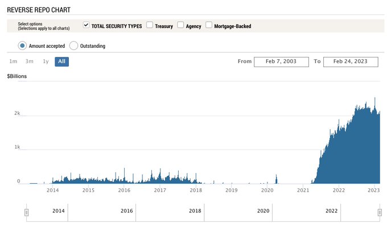Click the To date field
This screenshot has width=387, height=227.
[351, 61]
